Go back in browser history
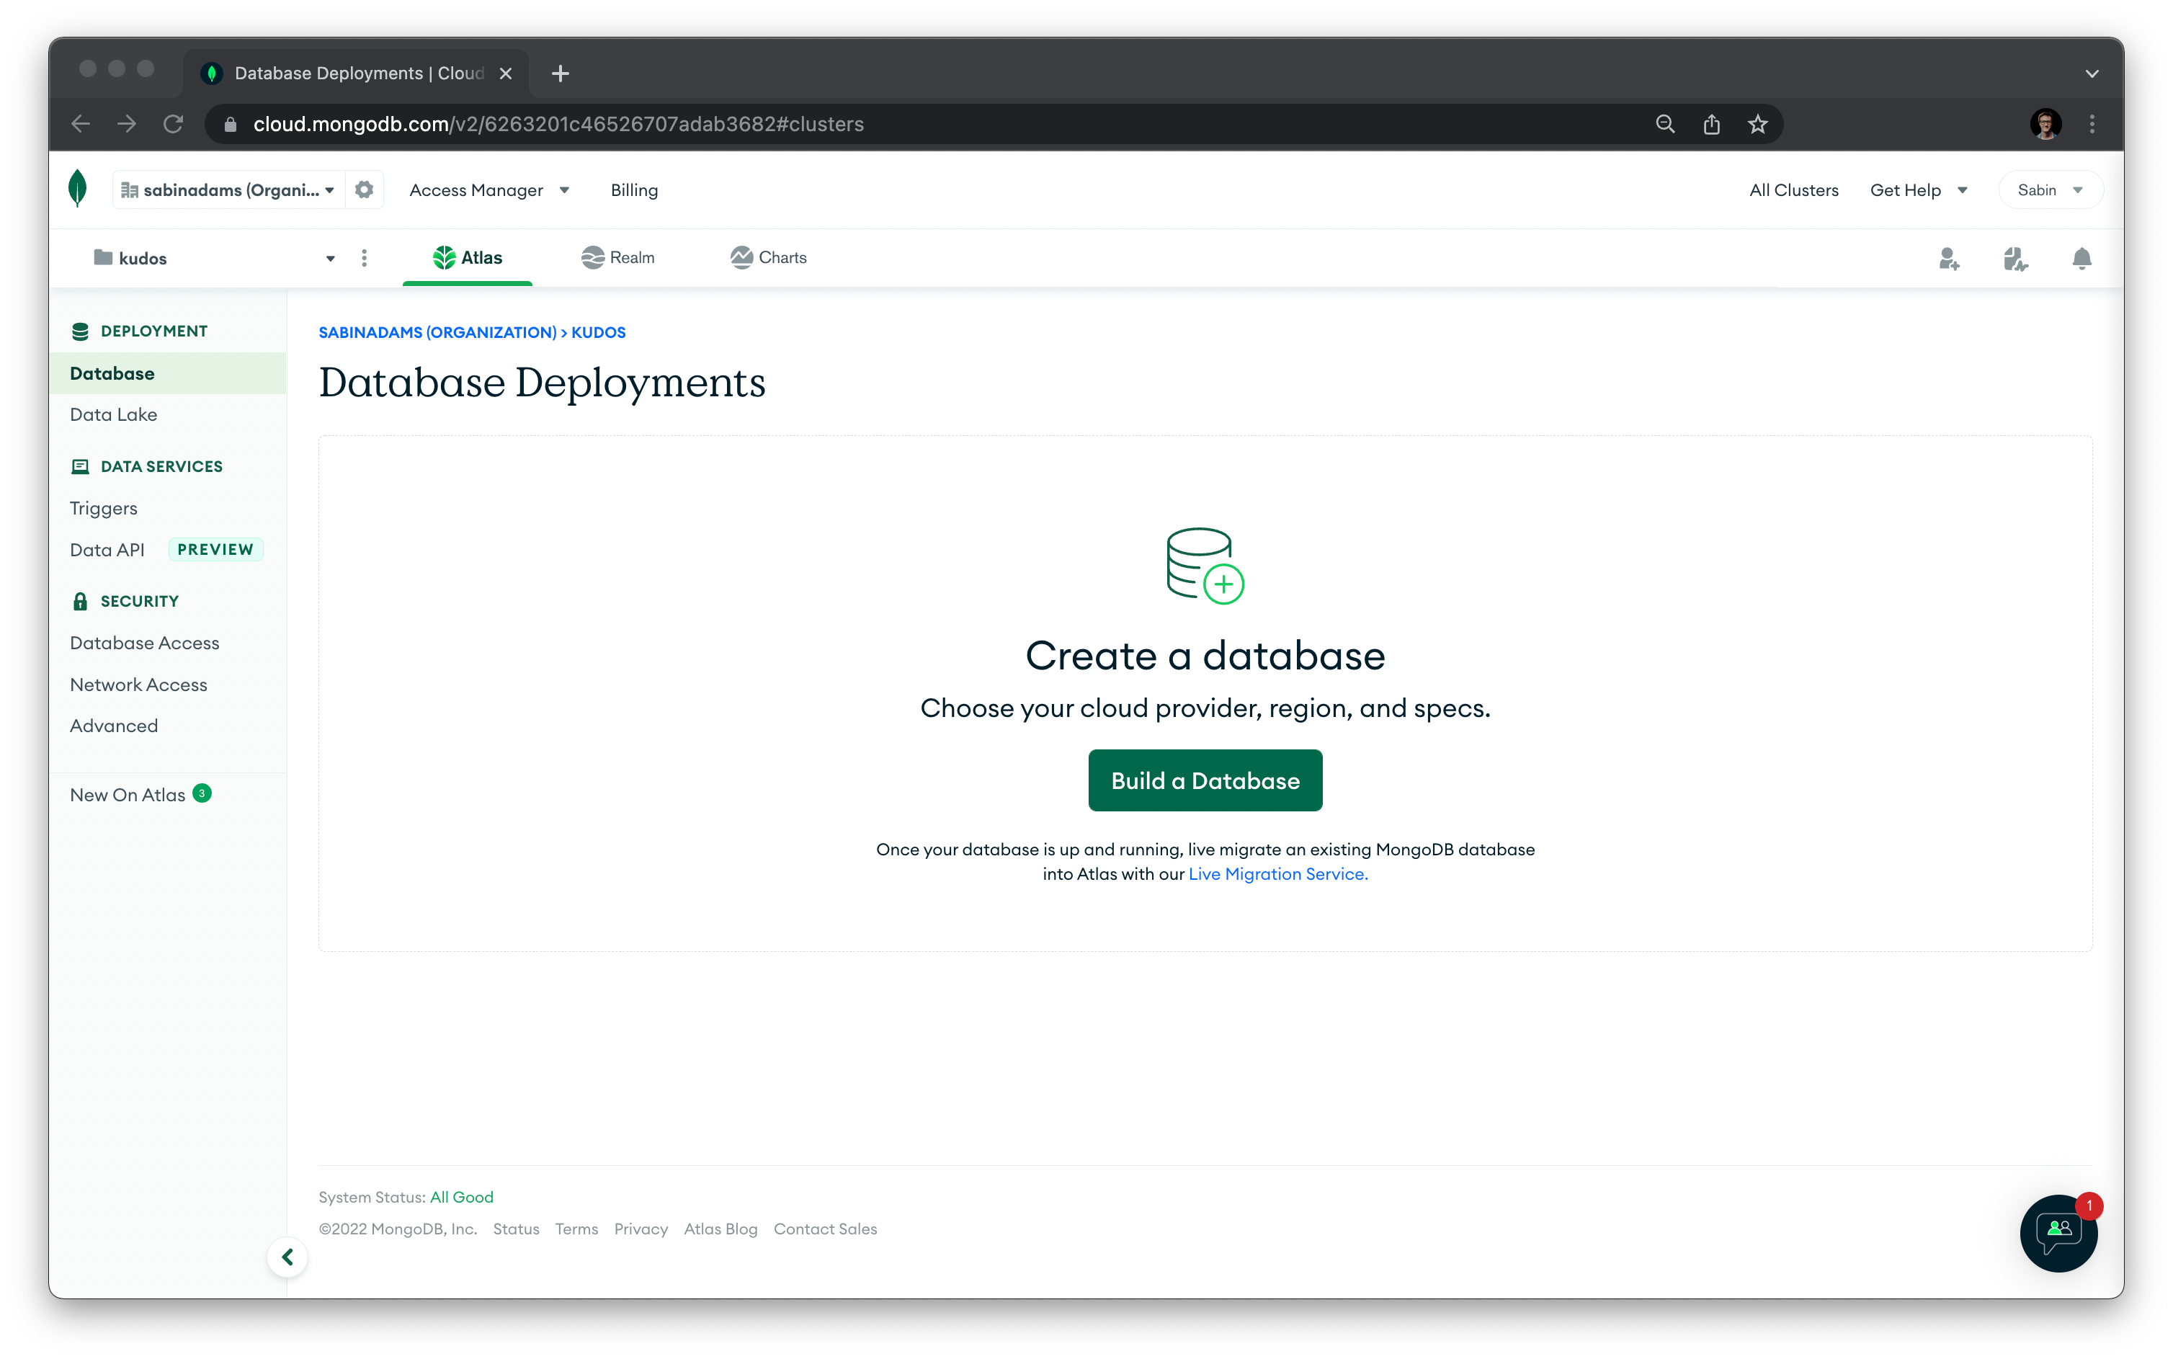Image resolution: width=2173 pixels, height=1359 pixels. click(x=81, y=124)
